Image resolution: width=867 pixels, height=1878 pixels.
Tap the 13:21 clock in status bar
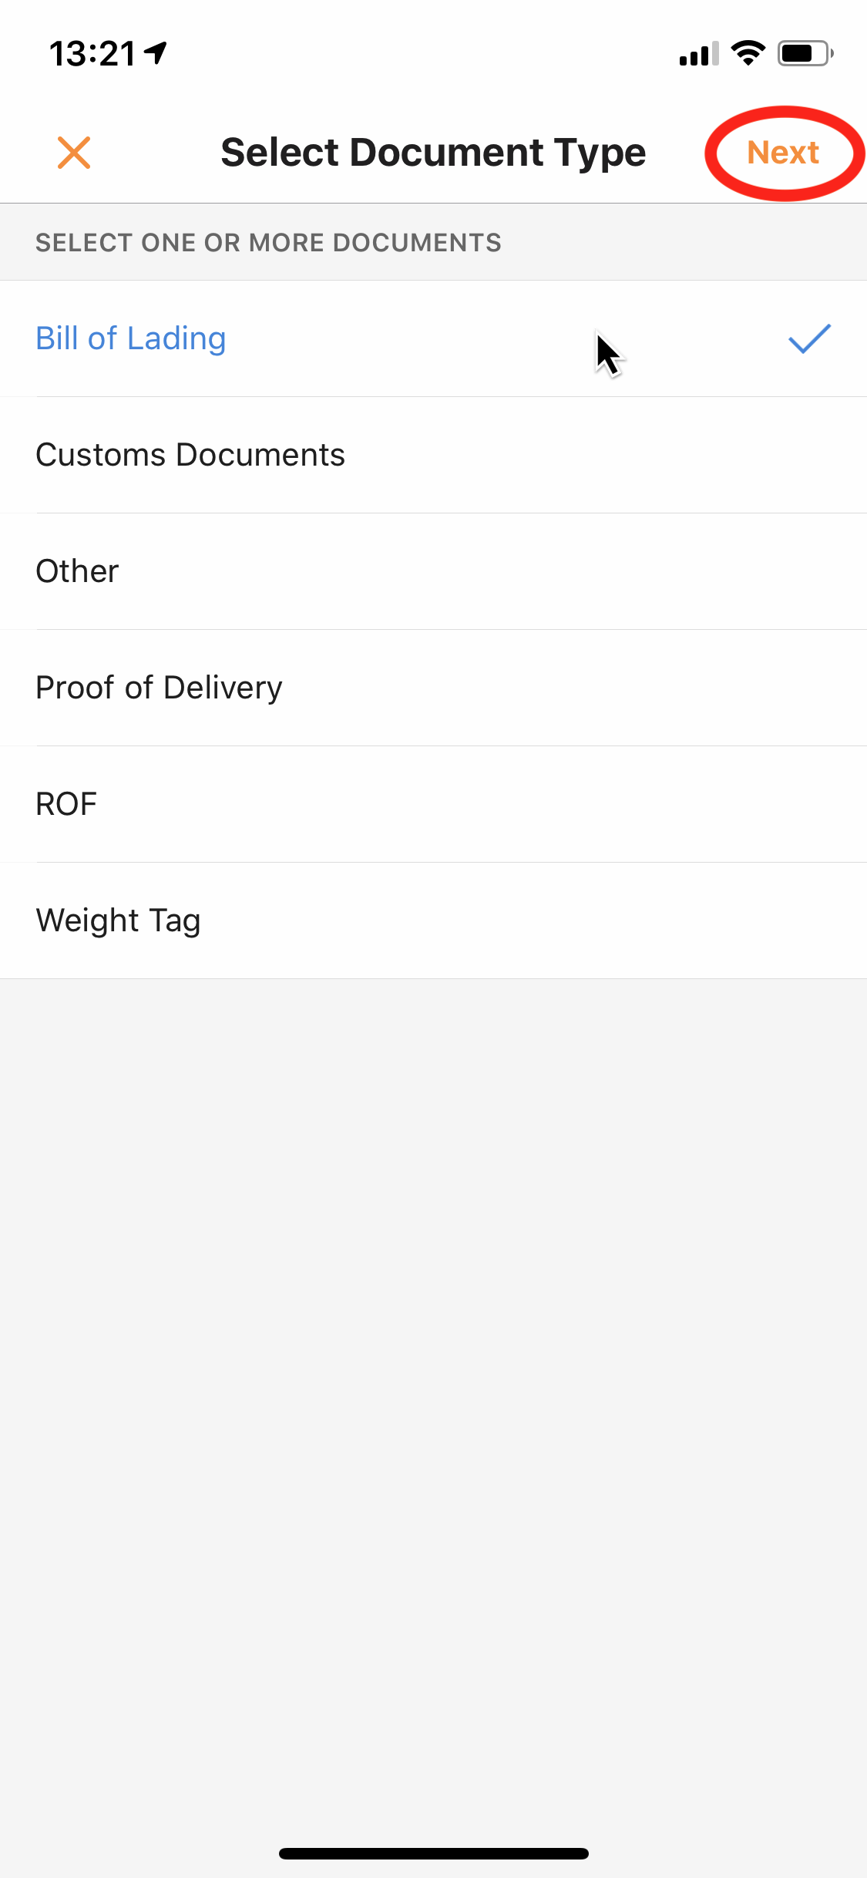pos(92,54)
